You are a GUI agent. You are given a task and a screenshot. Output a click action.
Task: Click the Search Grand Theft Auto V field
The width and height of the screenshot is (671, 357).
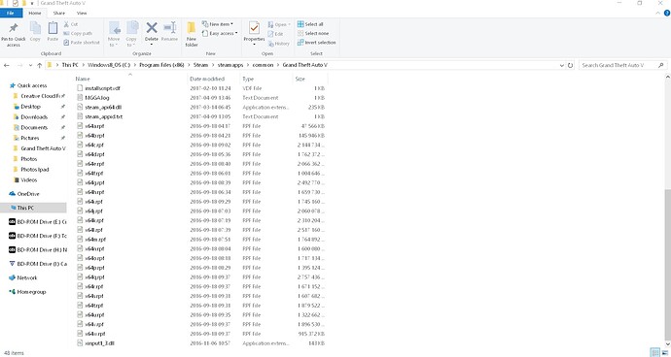622,65
